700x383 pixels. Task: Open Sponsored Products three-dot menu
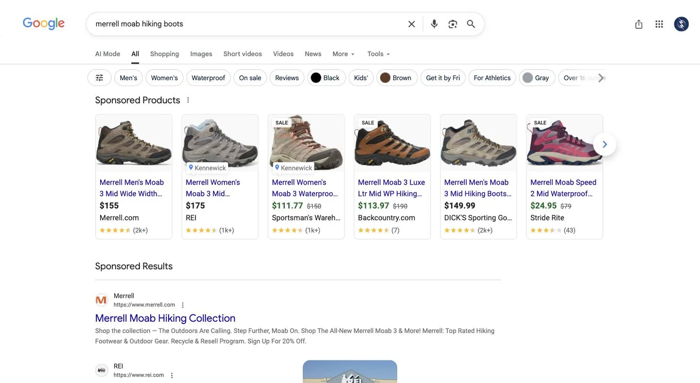point(188,100)
